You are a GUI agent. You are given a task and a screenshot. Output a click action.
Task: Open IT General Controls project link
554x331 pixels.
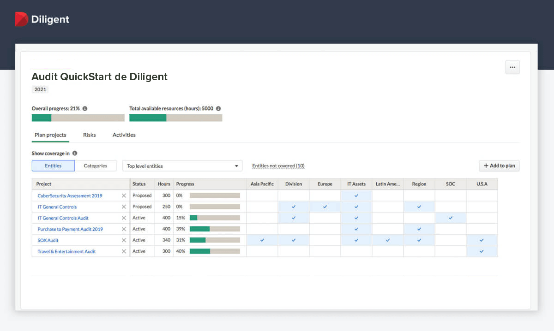click(57, 207)
